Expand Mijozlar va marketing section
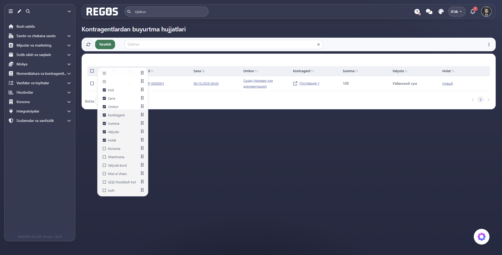502x255 pixels. pyautogui.click(x=40, y=45)
